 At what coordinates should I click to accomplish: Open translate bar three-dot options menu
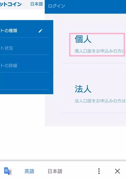pos(99,171)
